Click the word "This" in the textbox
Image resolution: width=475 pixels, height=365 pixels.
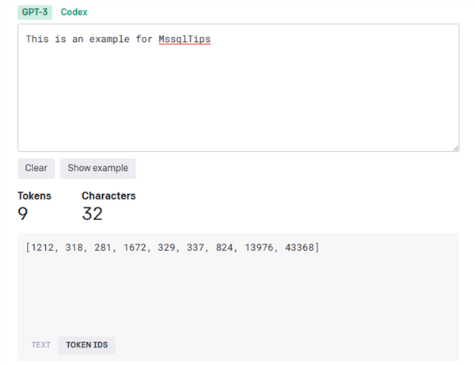tap(38, 38)
